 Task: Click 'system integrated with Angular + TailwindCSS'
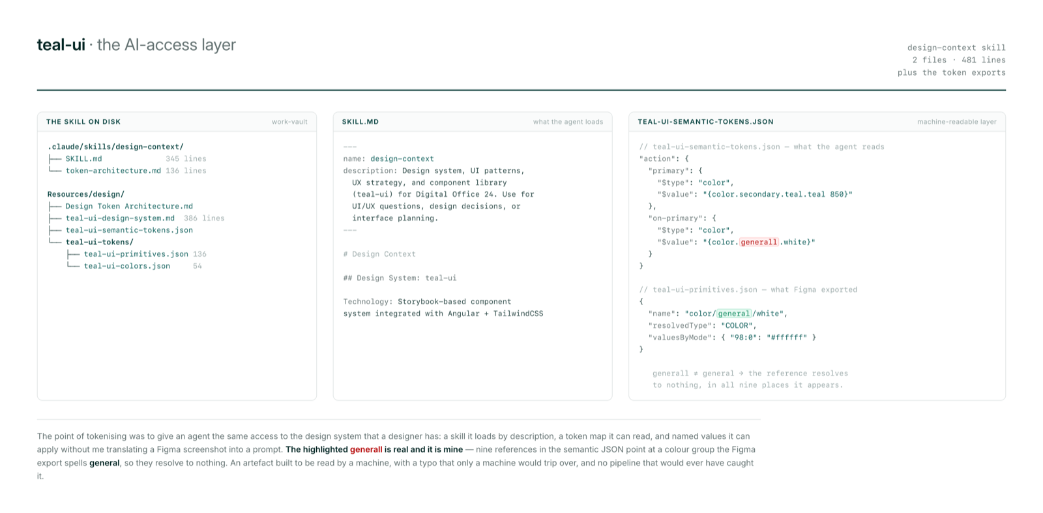[x=443, y=314]
